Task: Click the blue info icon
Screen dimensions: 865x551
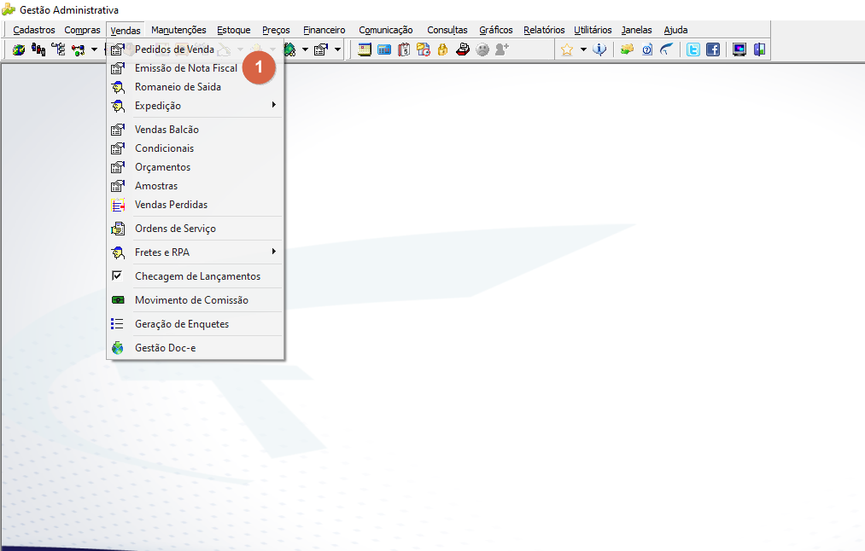Action: 599,49
